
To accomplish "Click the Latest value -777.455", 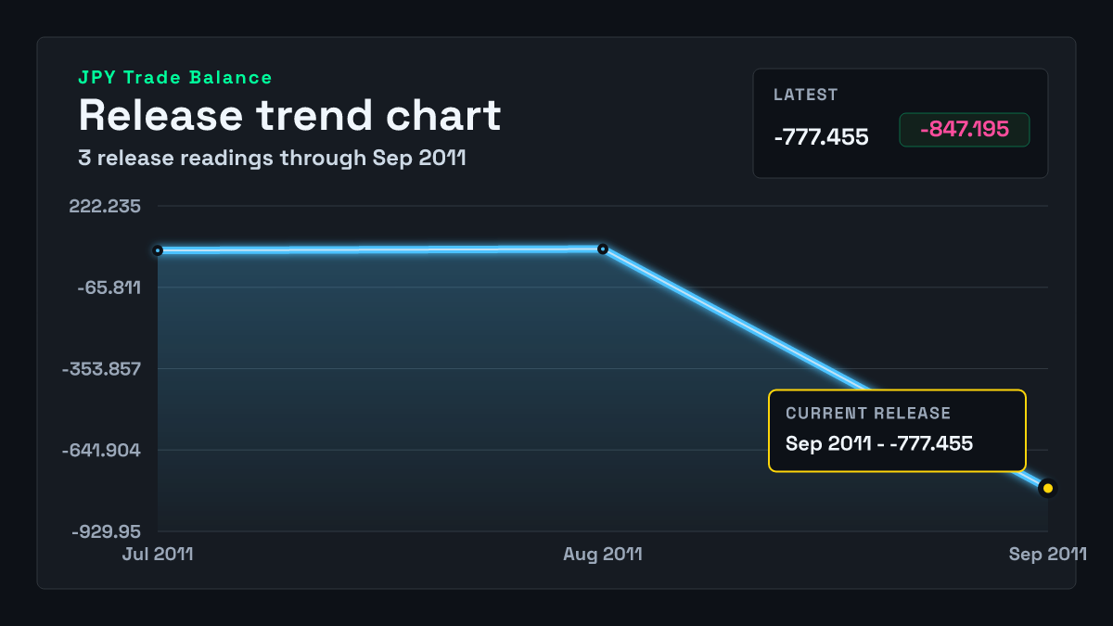I will click(x=821, y=137).
